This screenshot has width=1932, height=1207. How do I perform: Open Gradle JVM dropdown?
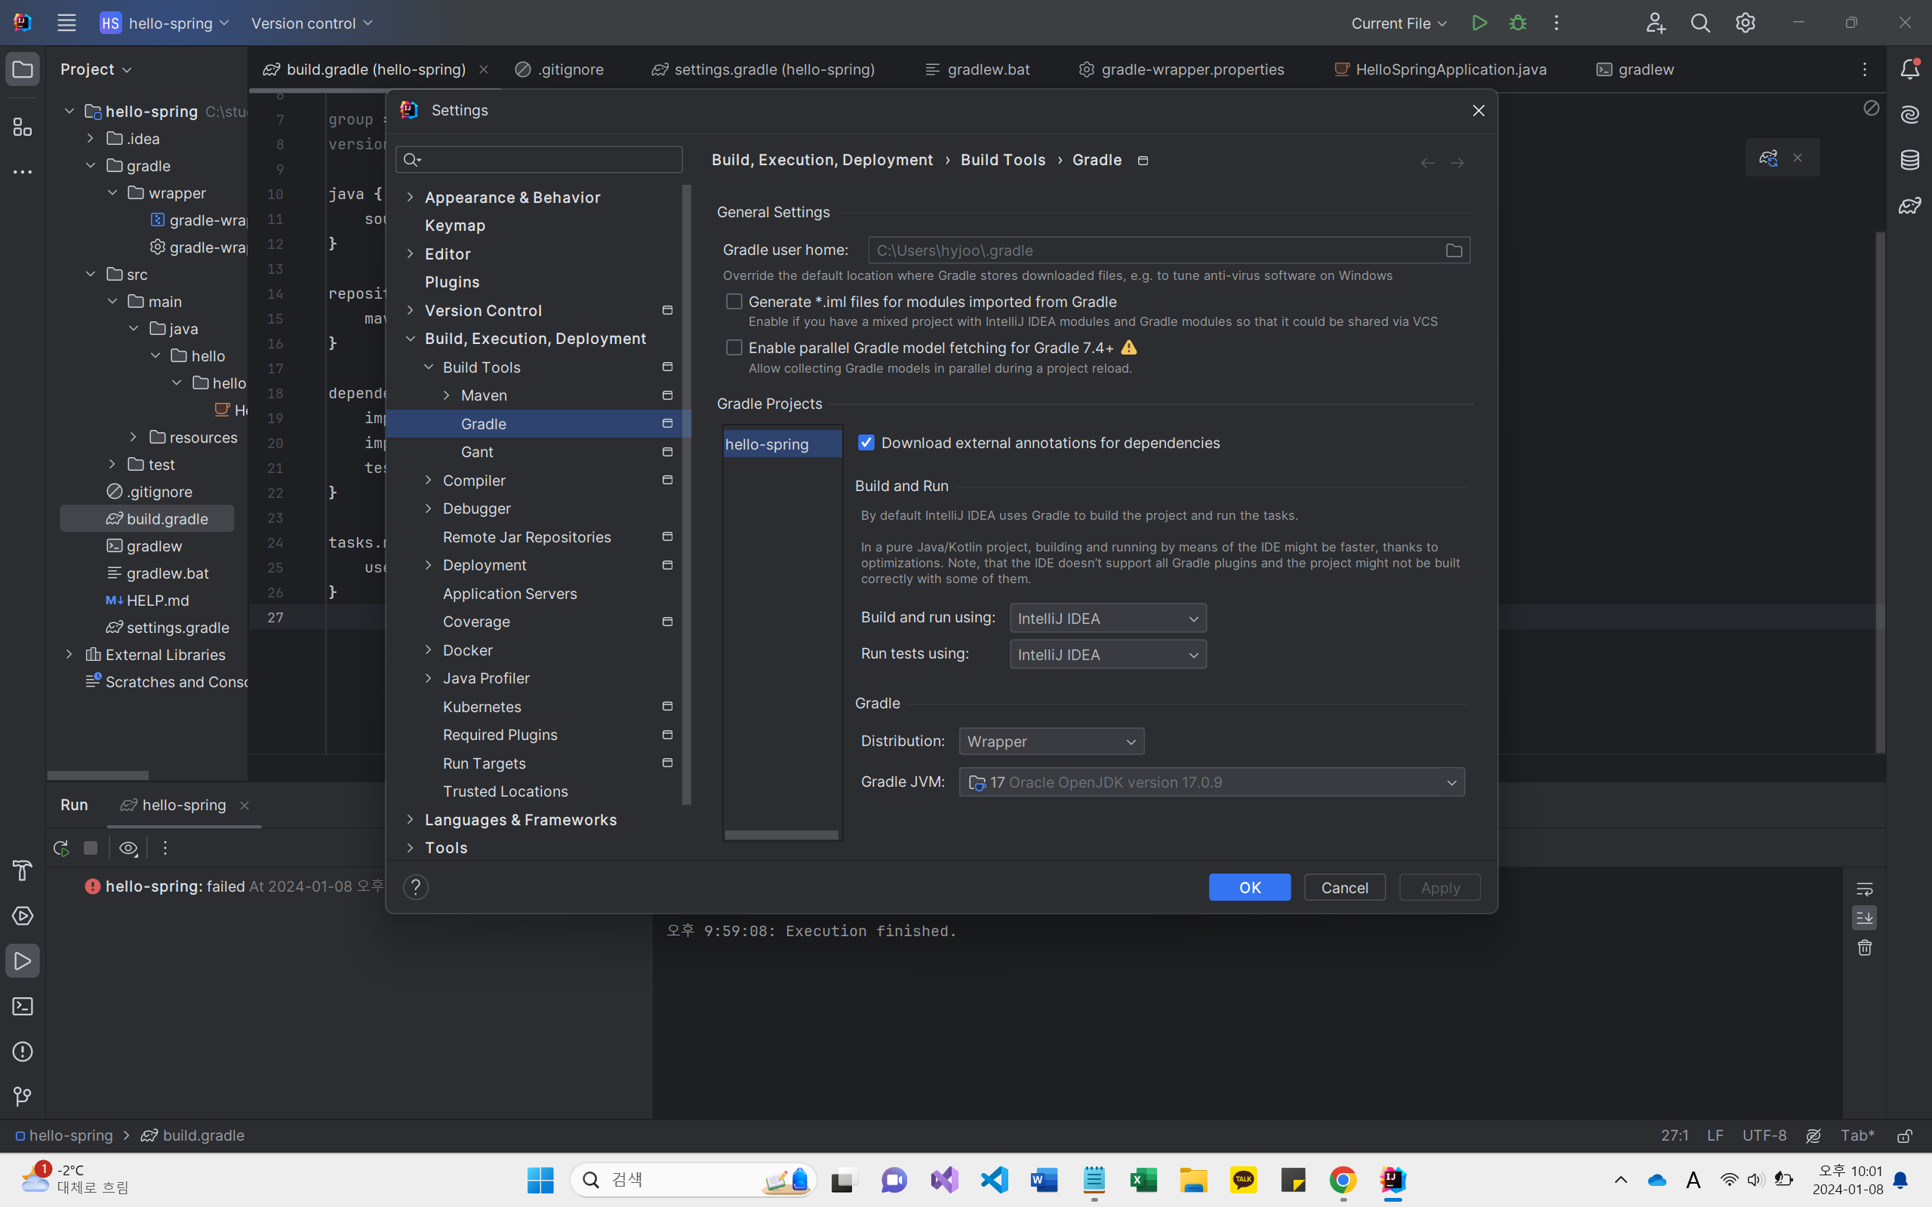pos(1212,782)
